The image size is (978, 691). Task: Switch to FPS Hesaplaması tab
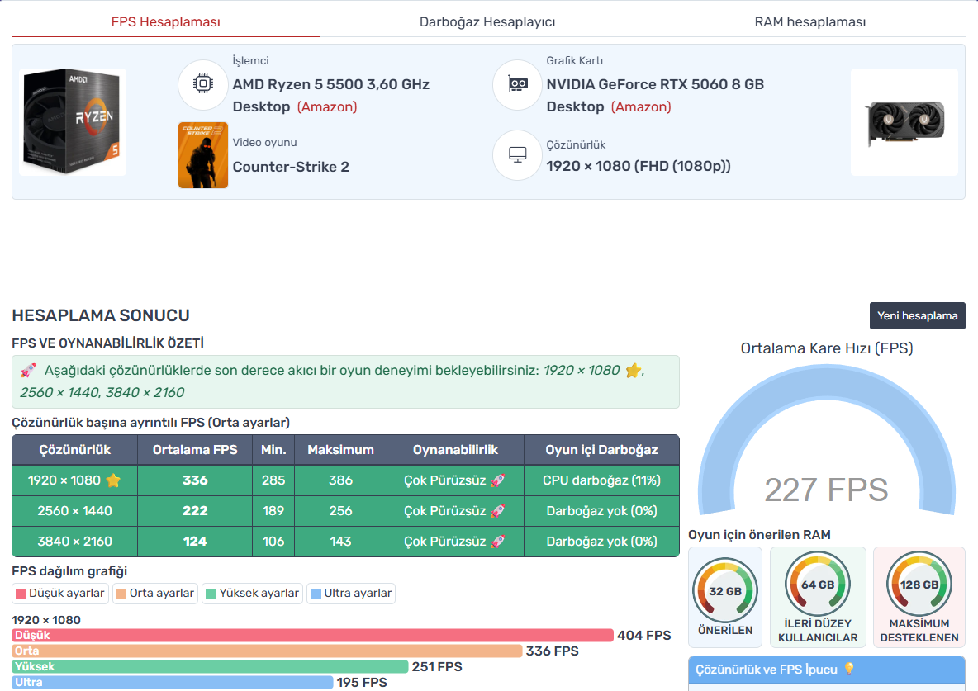coord(165,21)
